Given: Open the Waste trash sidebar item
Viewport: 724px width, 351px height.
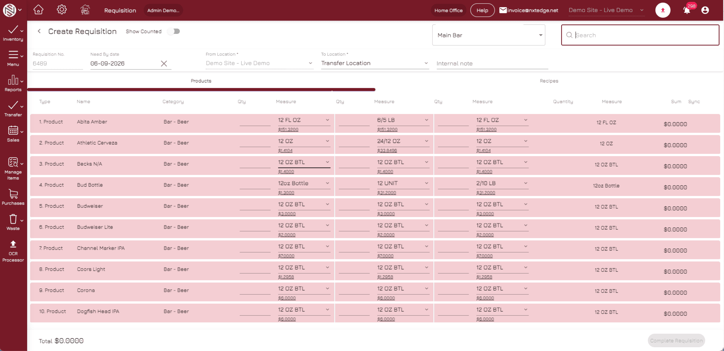Looking at the screenshot, I should pyautogui.click(x=13, y=222).
